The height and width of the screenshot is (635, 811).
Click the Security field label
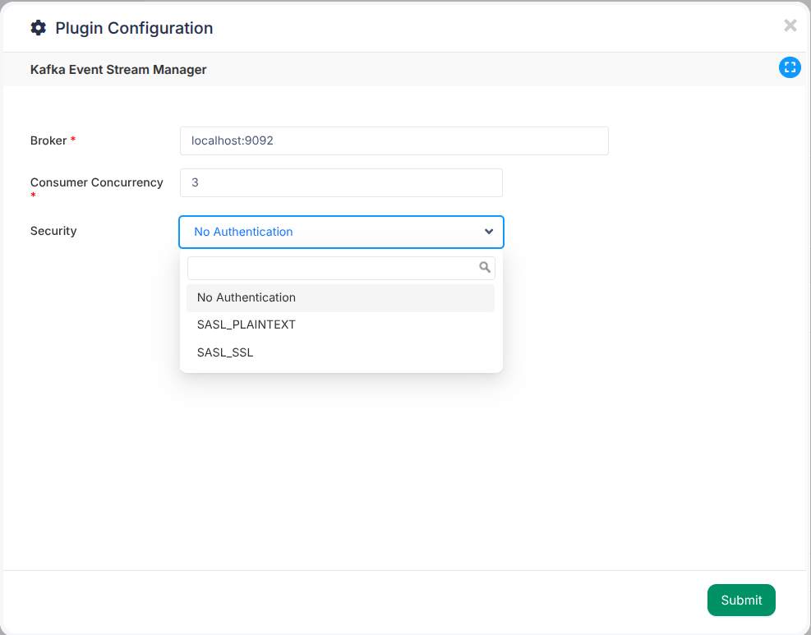pyautogui.click(x=53, y=231)
